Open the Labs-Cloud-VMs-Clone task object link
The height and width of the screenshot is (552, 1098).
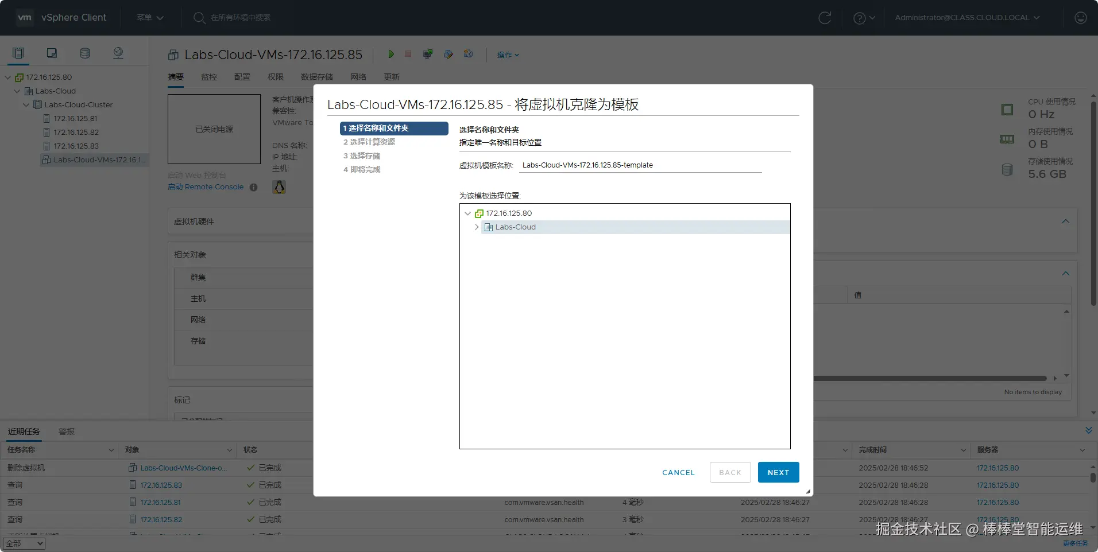click(x=183, y=468)
